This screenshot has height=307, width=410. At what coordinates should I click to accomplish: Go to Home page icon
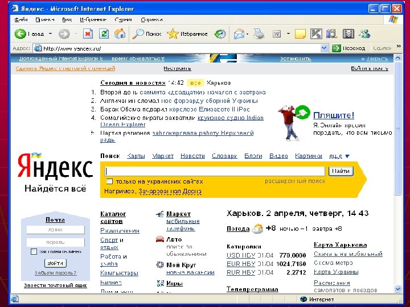coord(120,34)
